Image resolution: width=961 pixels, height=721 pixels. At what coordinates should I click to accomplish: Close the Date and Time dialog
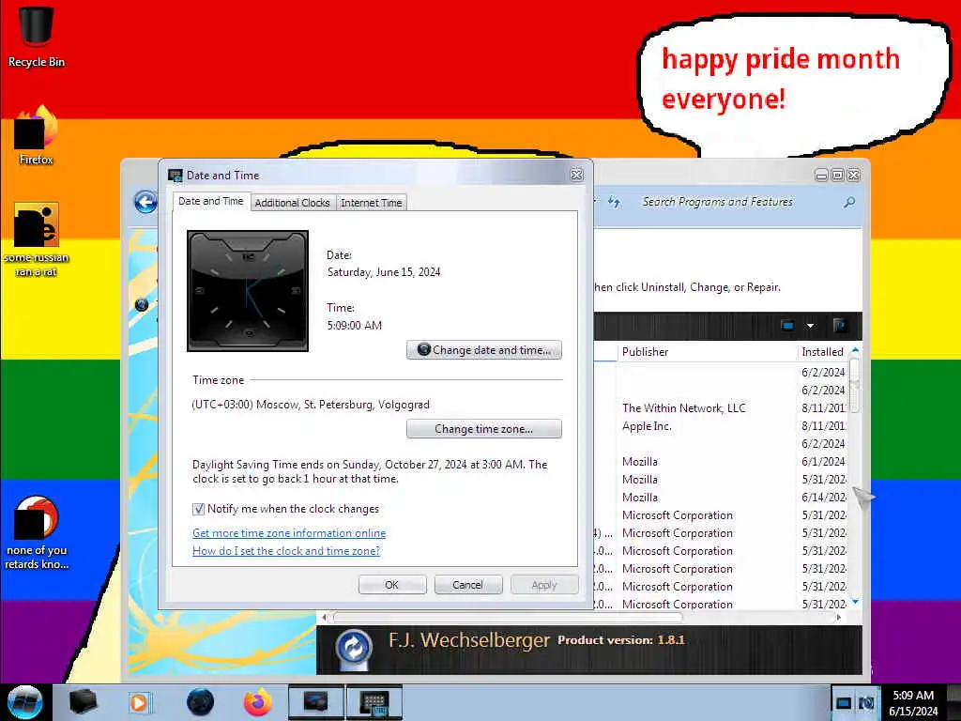tap(577, 175)
